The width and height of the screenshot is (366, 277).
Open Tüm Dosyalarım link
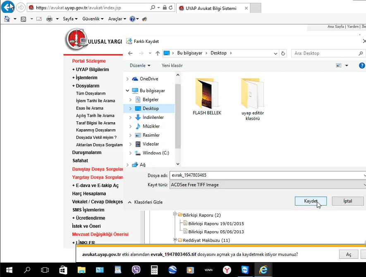[91, 93]
